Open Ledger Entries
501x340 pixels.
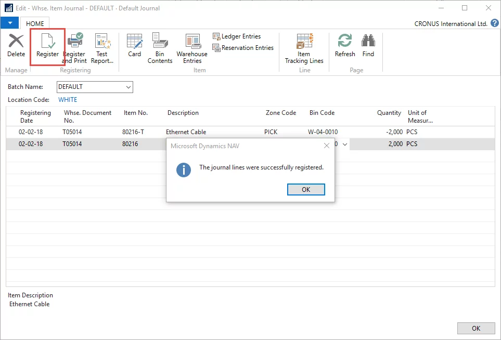(x=237, y=36)
